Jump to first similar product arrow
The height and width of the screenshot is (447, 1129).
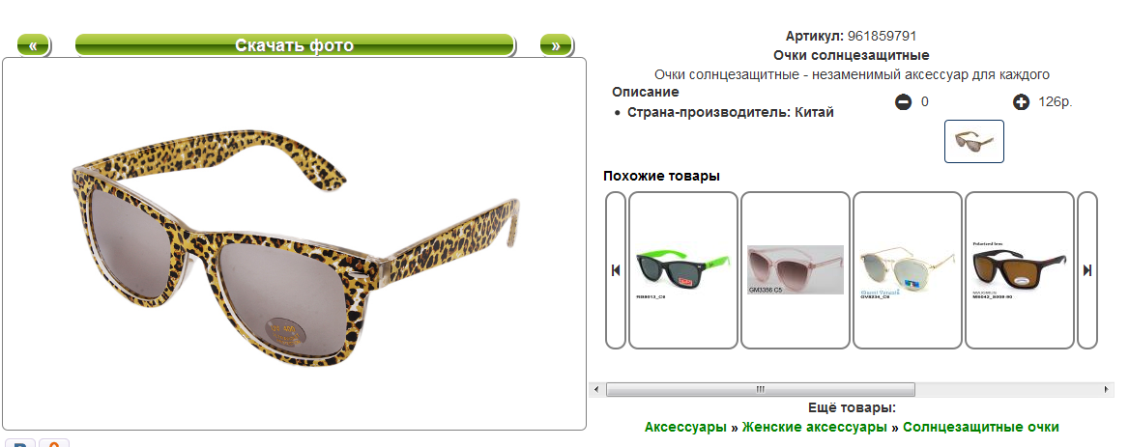tap(616, 270)
